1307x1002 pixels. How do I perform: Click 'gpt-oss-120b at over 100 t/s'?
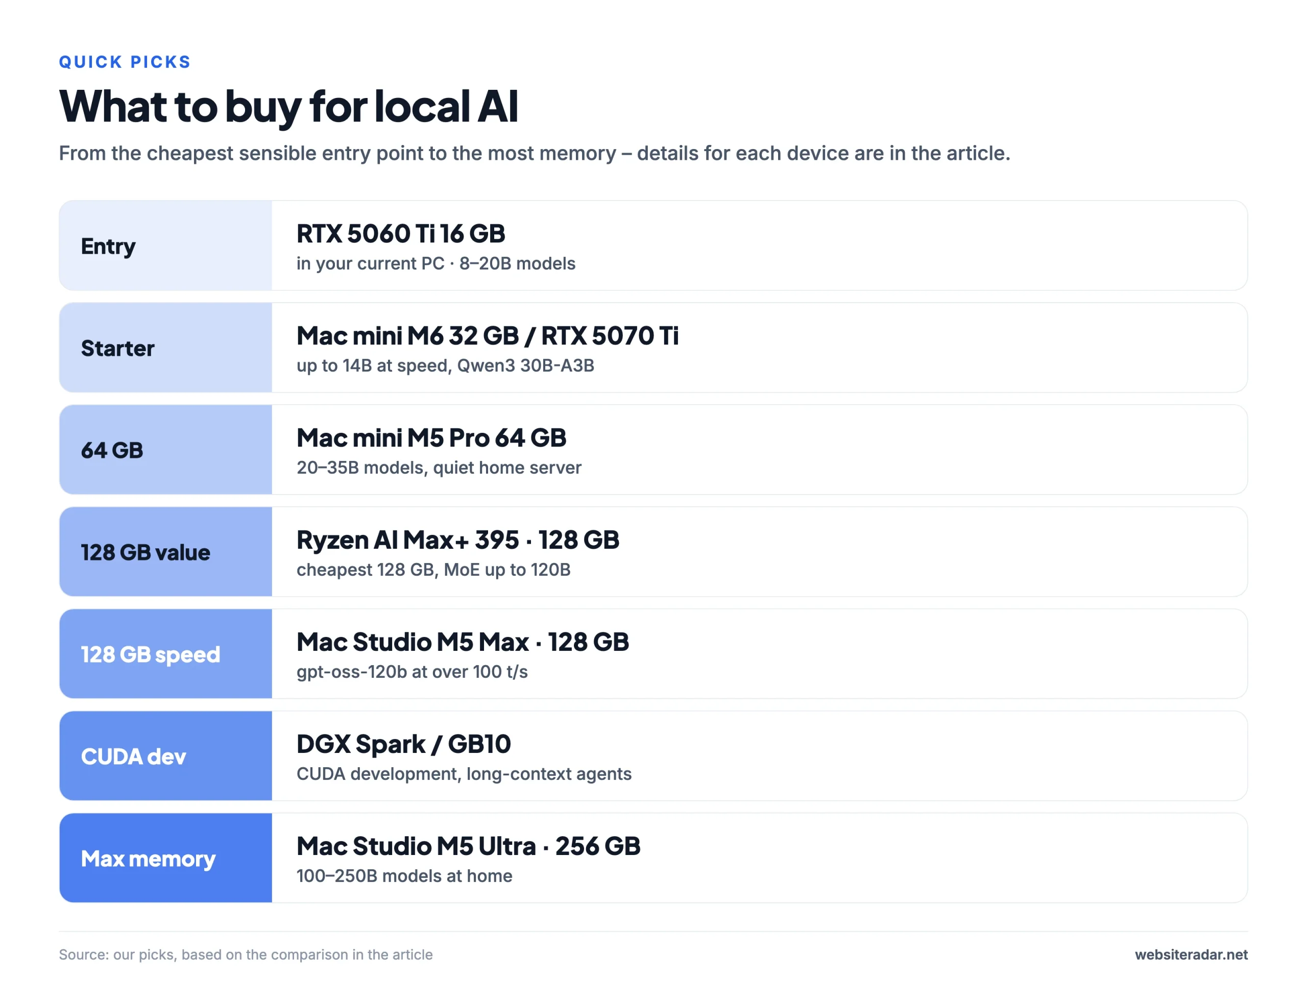pos(412,672)
